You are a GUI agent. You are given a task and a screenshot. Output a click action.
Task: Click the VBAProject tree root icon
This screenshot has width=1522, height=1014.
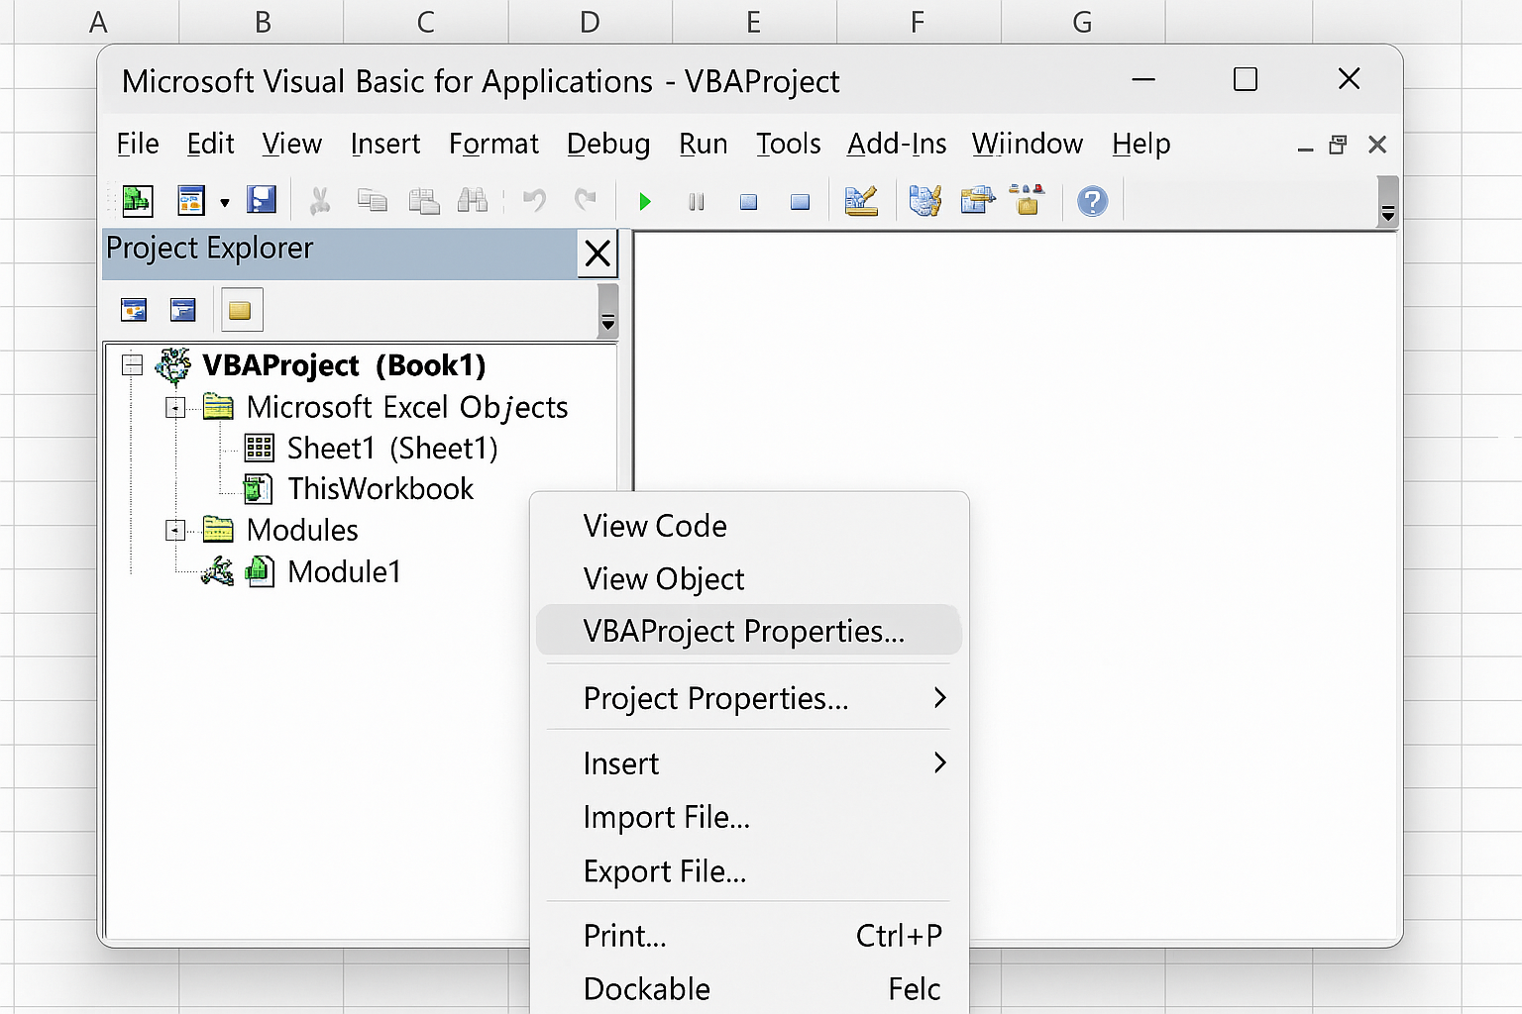pyautogui.click(x=173, y=365)
